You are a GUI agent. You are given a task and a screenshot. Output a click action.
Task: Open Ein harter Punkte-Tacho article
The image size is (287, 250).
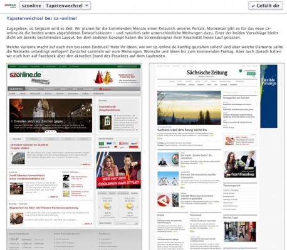point(196,157)
